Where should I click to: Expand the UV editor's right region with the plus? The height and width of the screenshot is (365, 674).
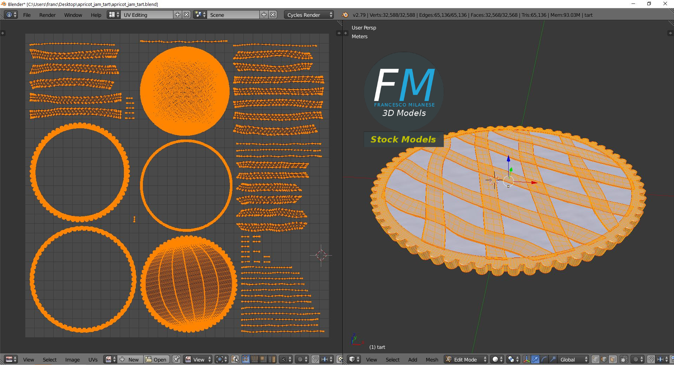tap(339, 33)
